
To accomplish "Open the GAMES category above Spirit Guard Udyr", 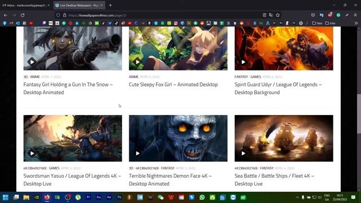I will pos(256,77).
